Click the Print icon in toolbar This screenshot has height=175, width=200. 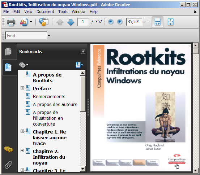coord(11,22)
